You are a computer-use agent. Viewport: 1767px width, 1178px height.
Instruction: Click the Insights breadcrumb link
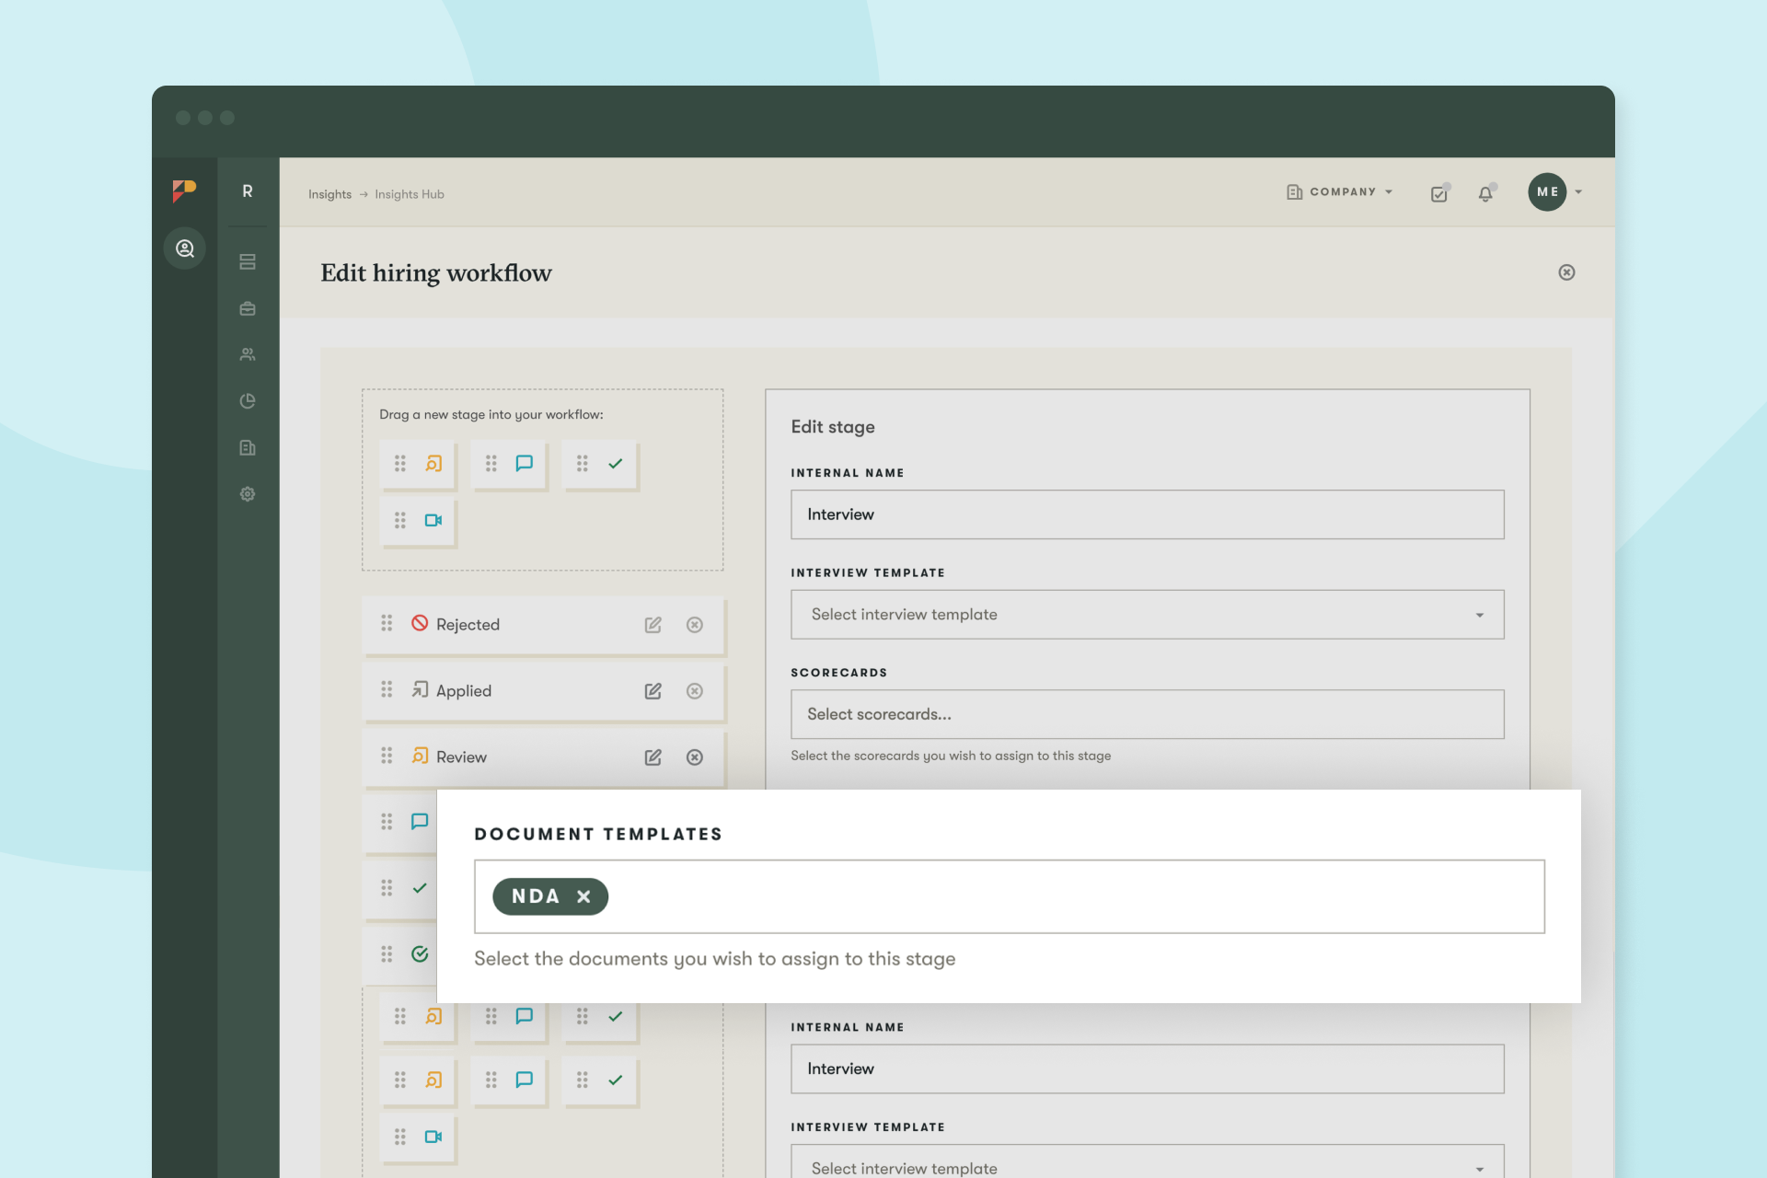(329, 194)
